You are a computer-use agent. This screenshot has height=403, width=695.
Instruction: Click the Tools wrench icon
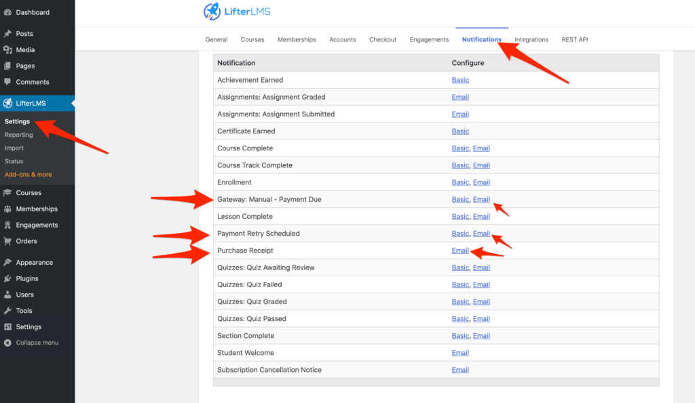pyautogui.click(x=7, y=310)
